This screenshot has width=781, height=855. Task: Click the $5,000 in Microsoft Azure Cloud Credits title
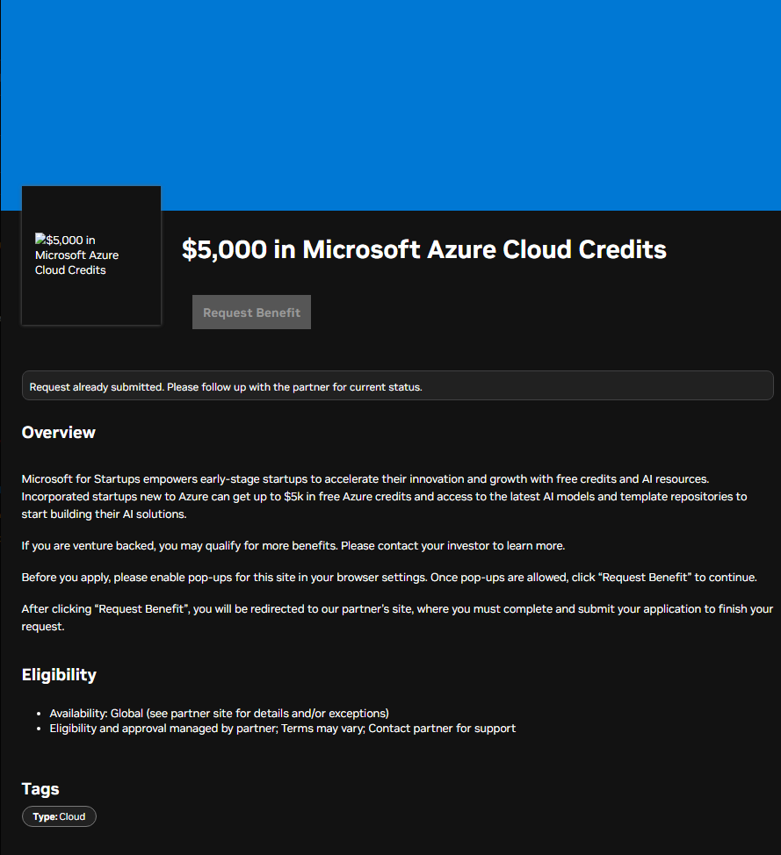pyautogui.click(x=424, y=249)
